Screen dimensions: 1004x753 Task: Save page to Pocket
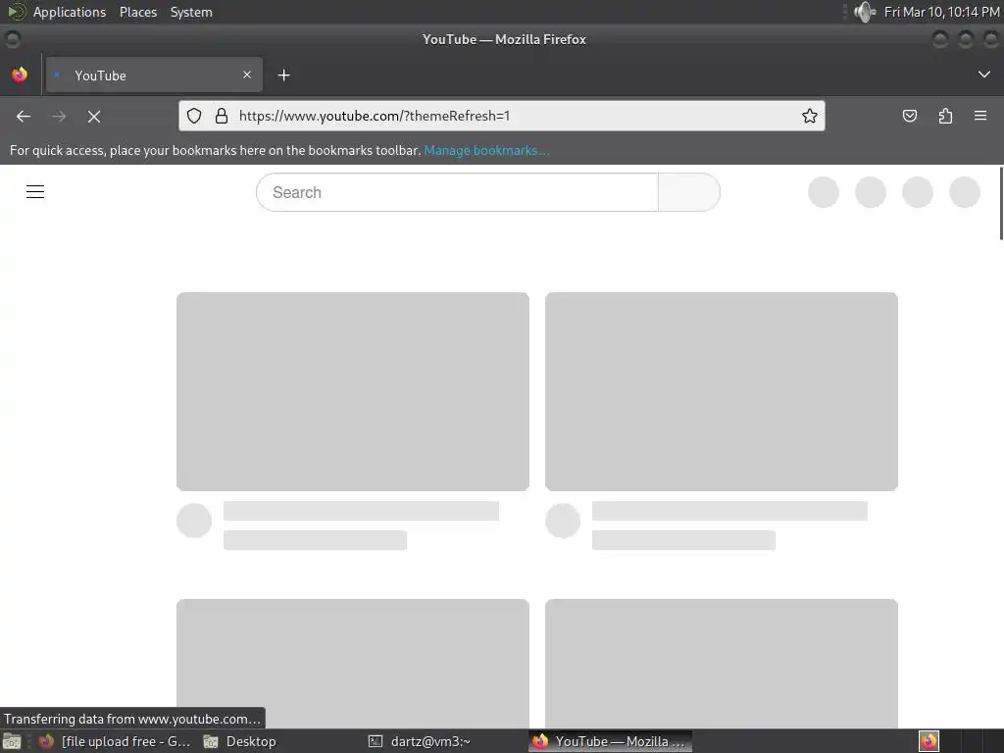pyautogui.click(x=909, y=116)
